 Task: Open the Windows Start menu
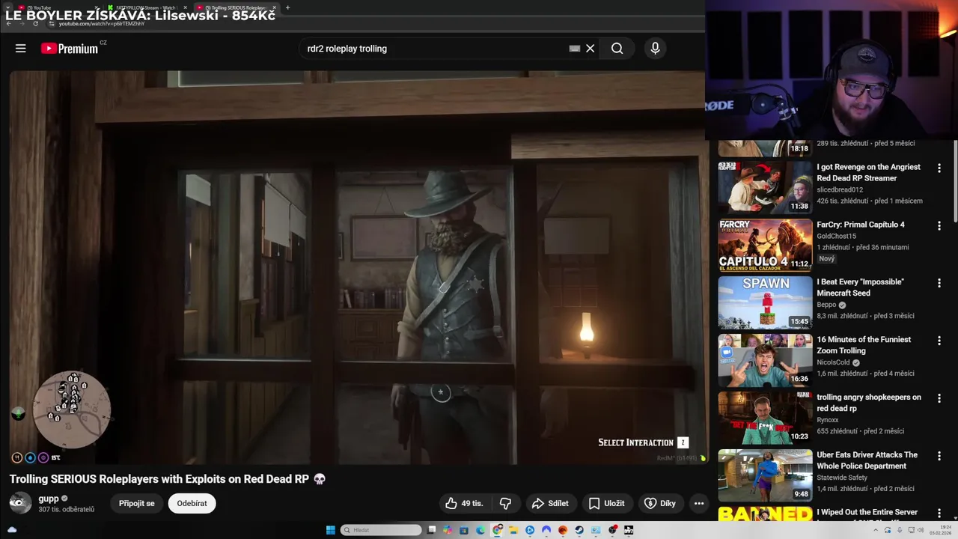(330, 530)
